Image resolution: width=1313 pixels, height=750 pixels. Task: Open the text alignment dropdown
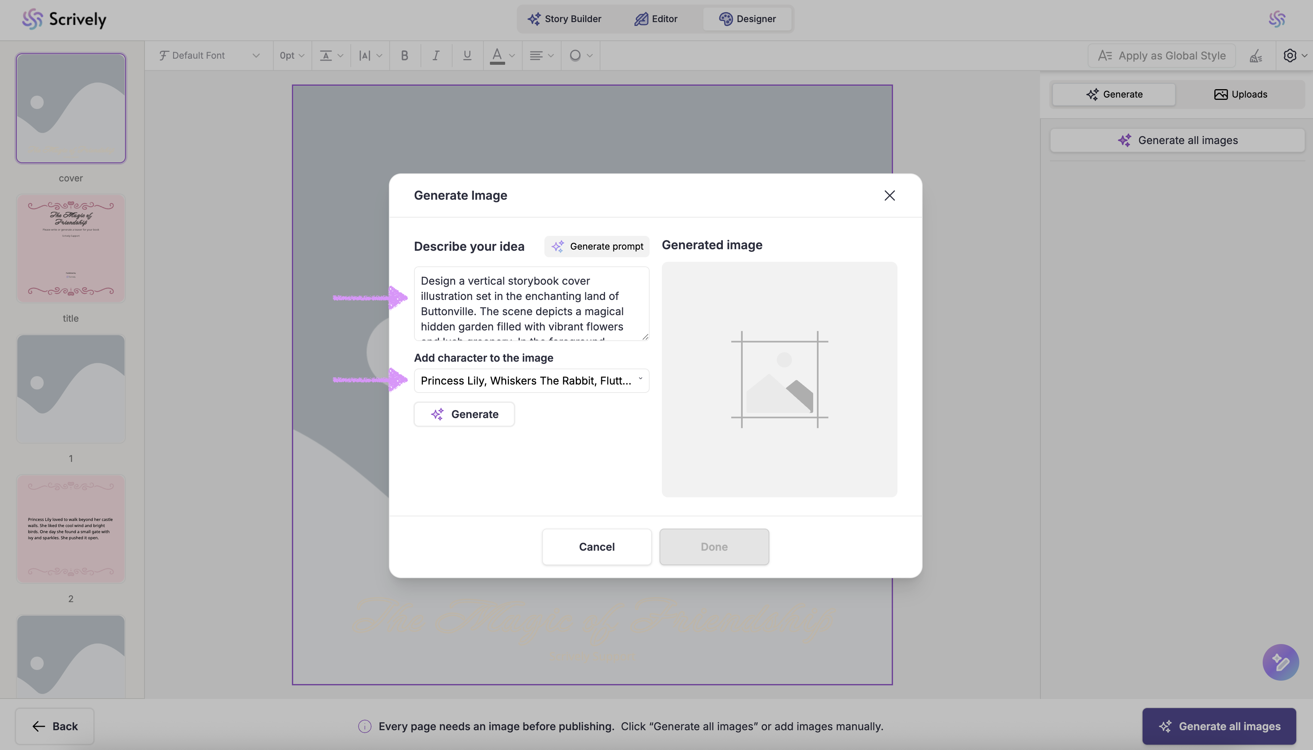point(541,56)
